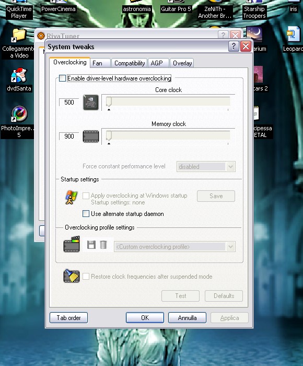Open Collegamento a Video folder shortcut
The image size is (303, 366).
(17, 43)
